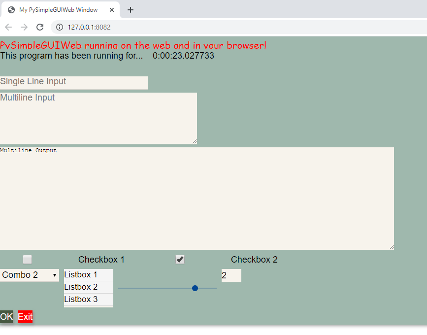427x335 pixels.
Task: Click the 'This program has been running for...' label
Action: (71, 56)
